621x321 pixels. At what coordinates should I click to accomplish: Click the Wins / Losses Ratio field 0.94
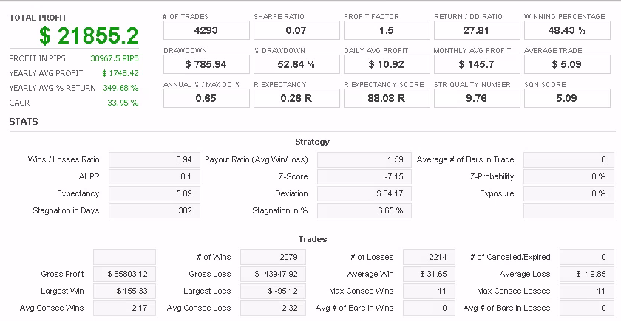[155, 159]
